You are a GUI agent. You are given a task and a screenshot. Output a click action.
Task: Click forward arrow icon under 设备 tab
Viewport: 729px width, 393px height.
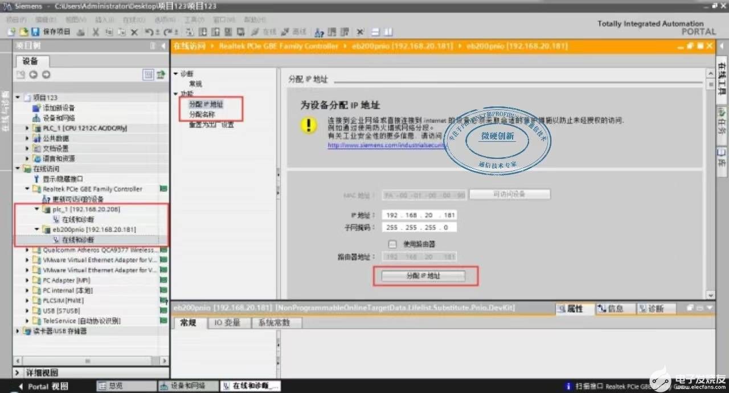(46, 75)
